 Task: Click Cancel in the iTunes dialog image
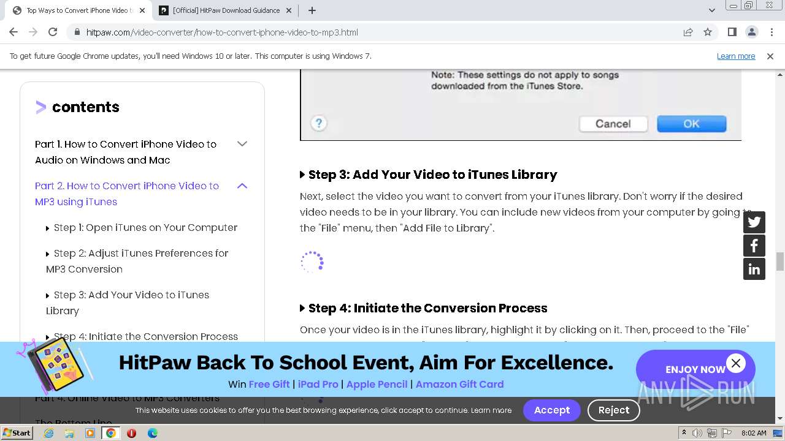coord(613,124)
